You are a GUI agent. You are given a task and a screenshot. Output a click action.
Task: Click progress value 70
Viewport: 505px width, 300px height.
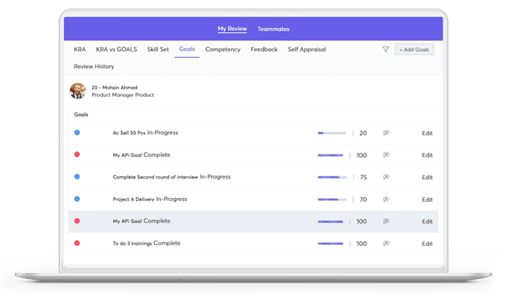[363, 199]
